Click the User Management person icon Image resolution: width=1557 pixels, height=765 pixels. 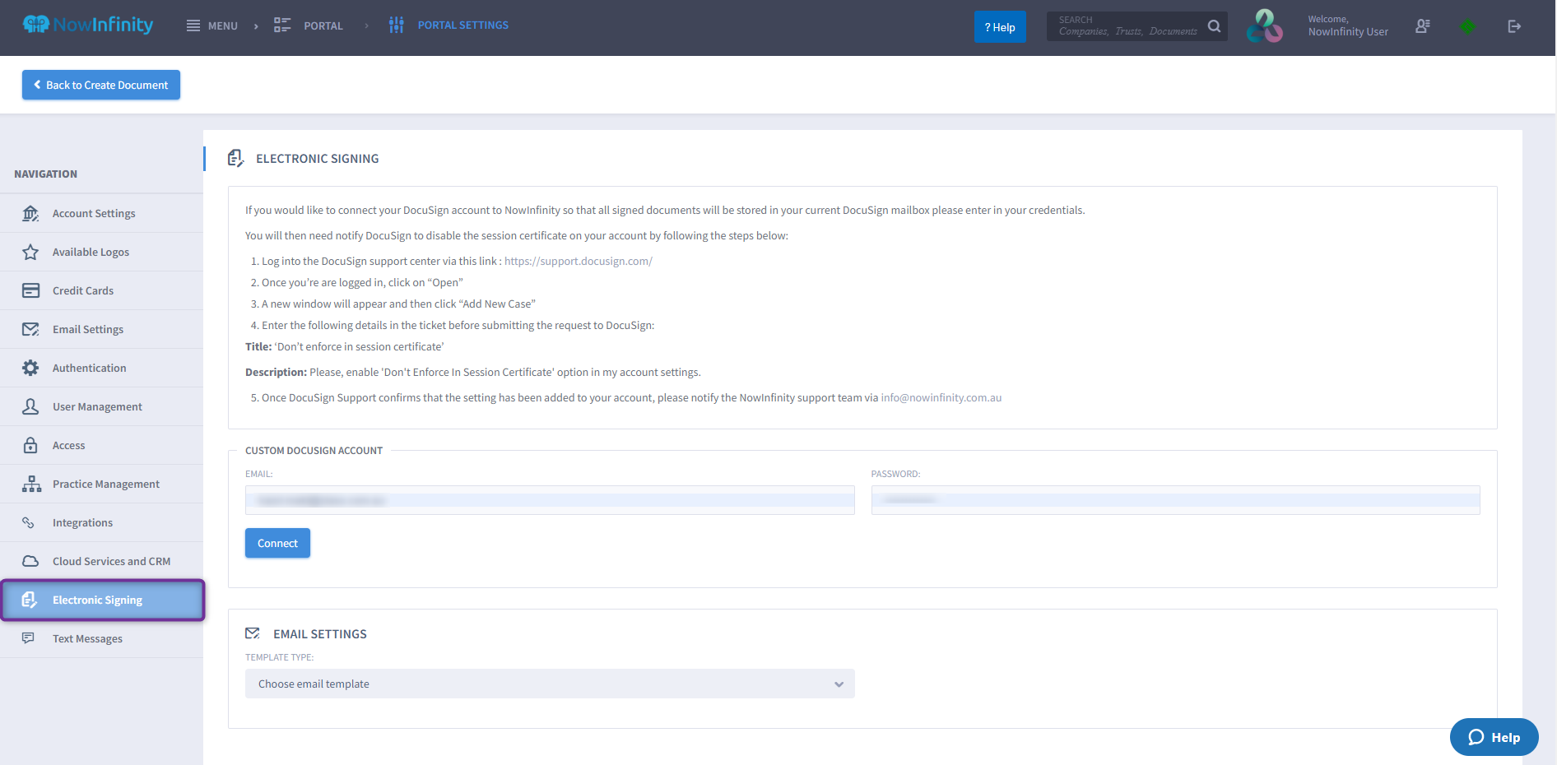[x=30, y=406]
